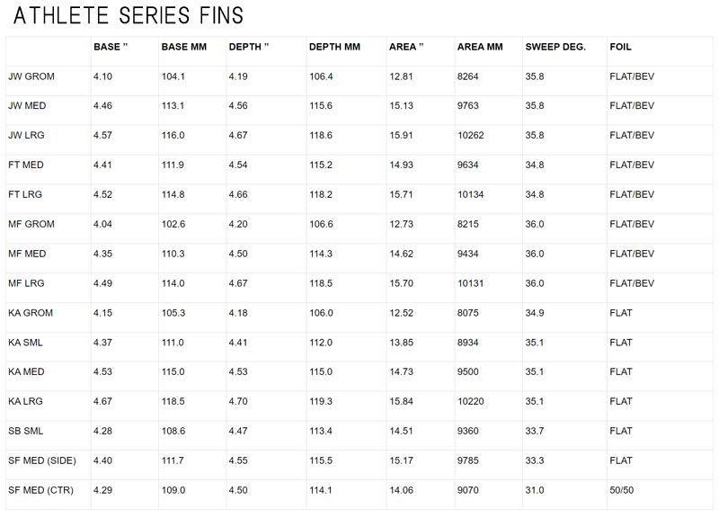This screenshot has width=719, height=527.
Task: Click the SWEEP DEG. column header
Action: [555, 47]
